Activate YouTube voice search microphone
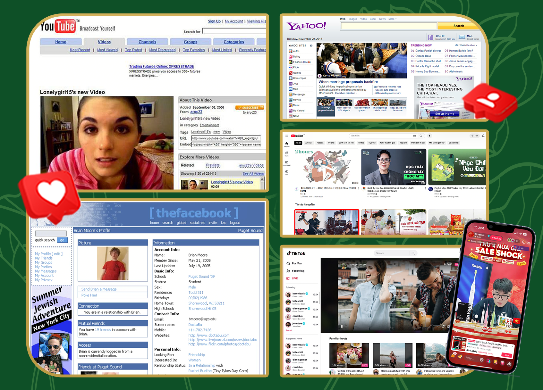 click(x=430, y=136)
